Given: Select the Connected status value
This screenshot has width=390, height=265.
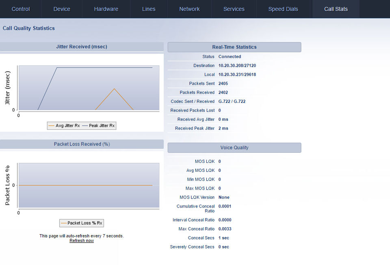Looking at the screenshot, I should (x=230, y=57).
